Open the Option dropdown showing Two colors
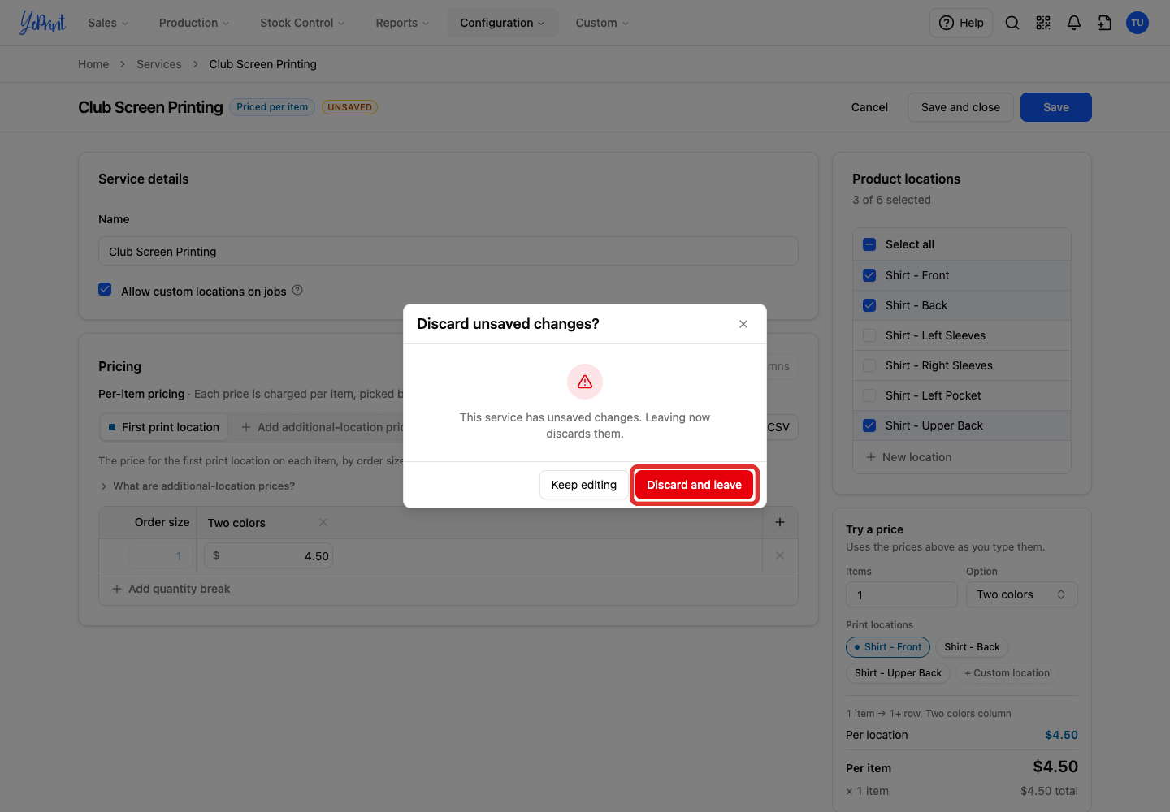The width and height of the screenshot is (1170, 812). (x=1021, y=594)
